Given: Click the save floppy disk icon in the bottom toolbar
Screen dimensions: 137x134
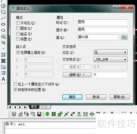Looking at the screenshot, I should click(x=39, y=114).
